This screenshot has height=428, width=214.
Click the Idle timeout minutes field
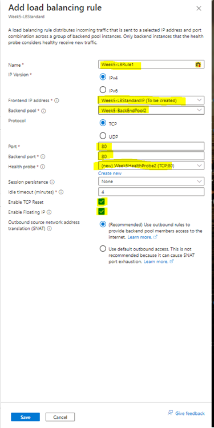(151, 192)
